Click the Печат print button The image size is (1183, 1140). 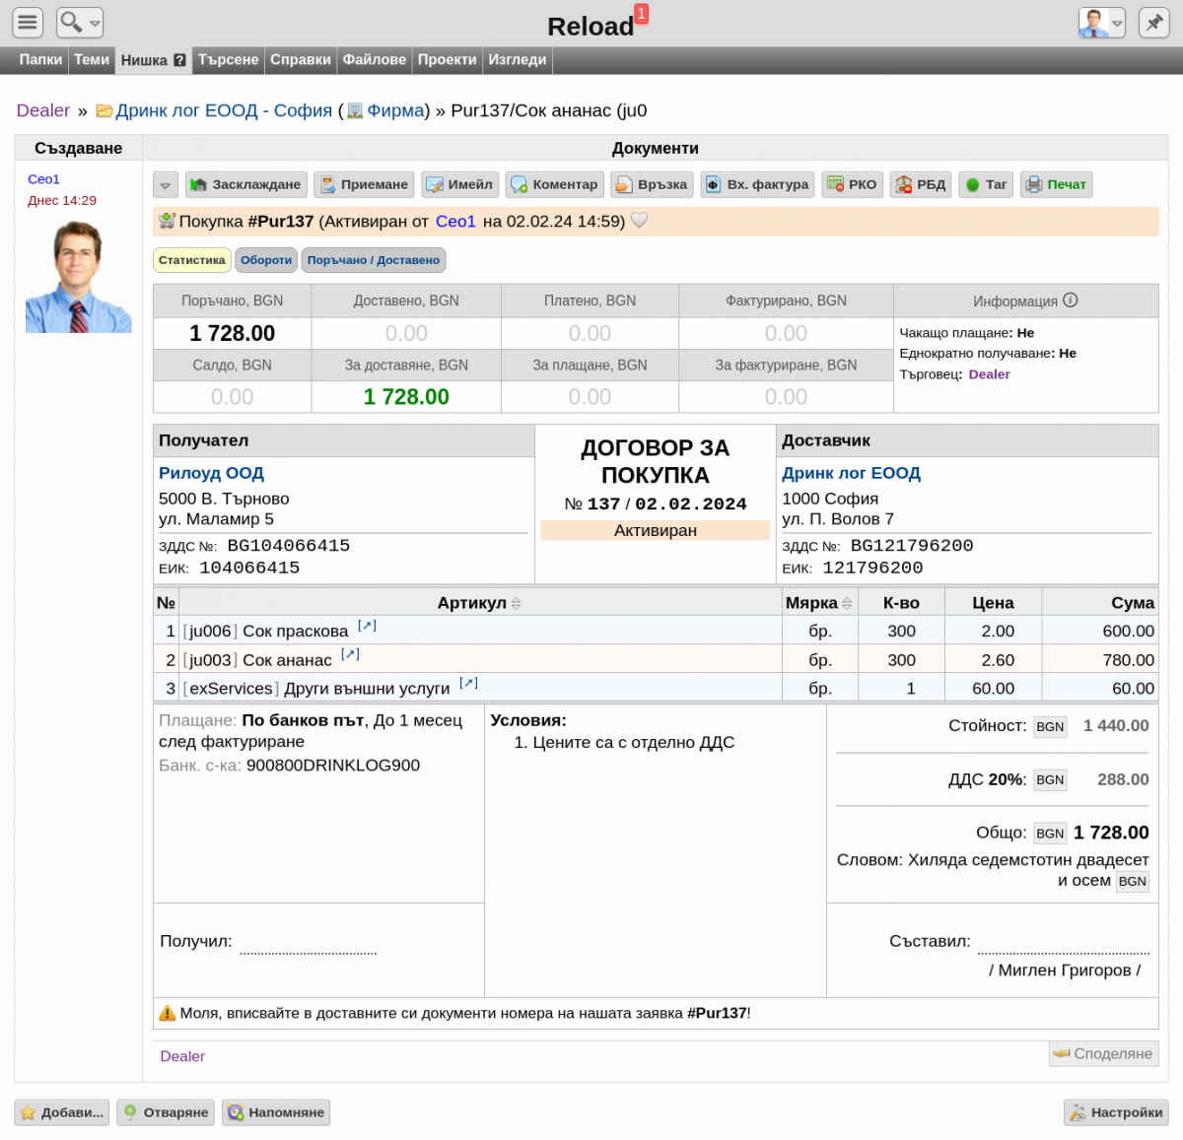tap(1057, 185)
